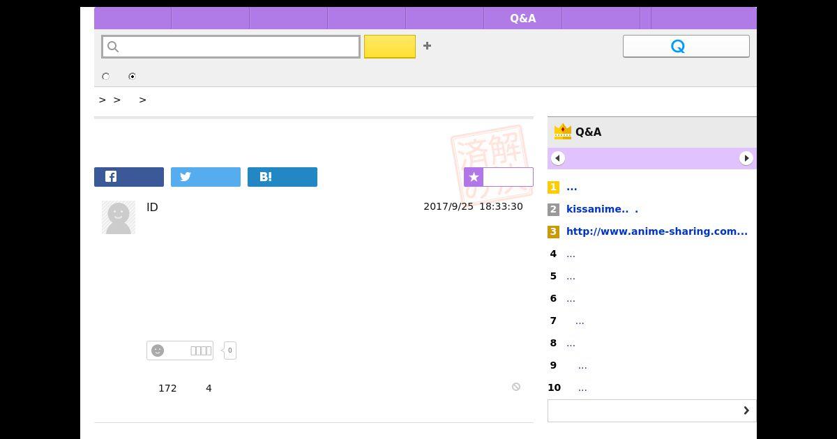Click the timestamp 2017/9/25 18:33:30
The height and width of the screenshot is (439, 837).
473,206
